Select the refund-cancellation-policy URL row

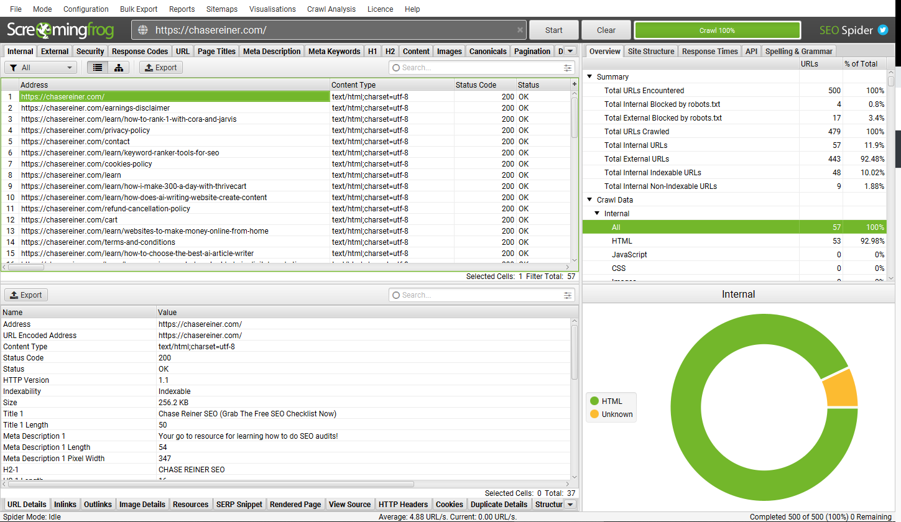tap(290, 209)
